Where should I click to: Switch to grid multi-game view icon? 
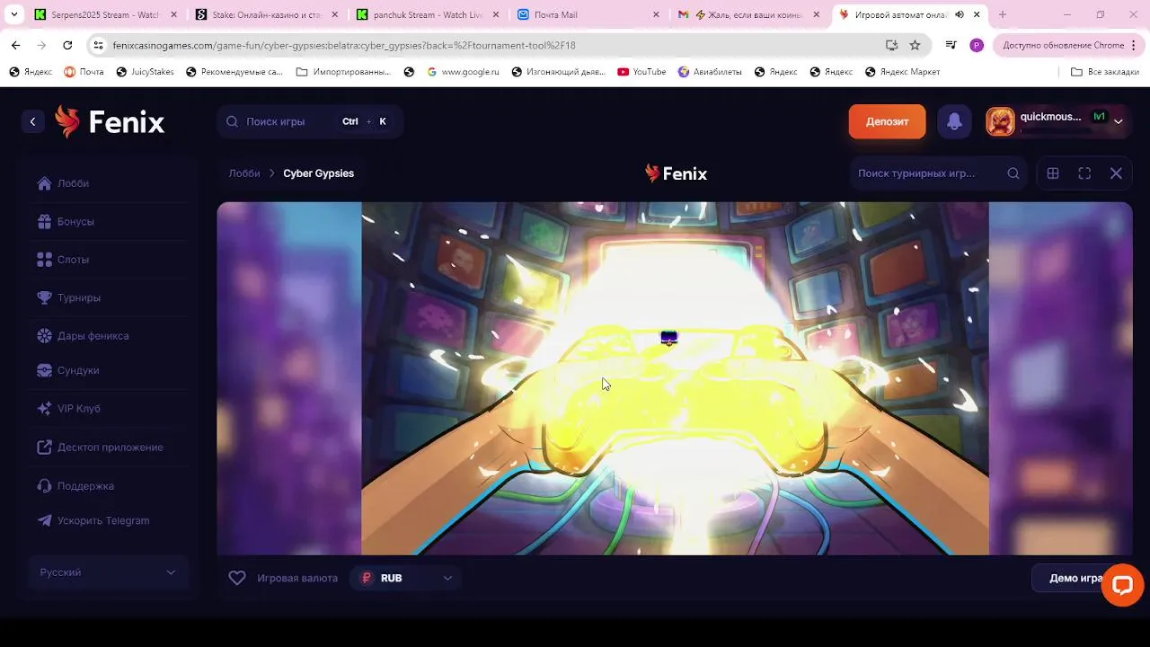(1053, 173)
